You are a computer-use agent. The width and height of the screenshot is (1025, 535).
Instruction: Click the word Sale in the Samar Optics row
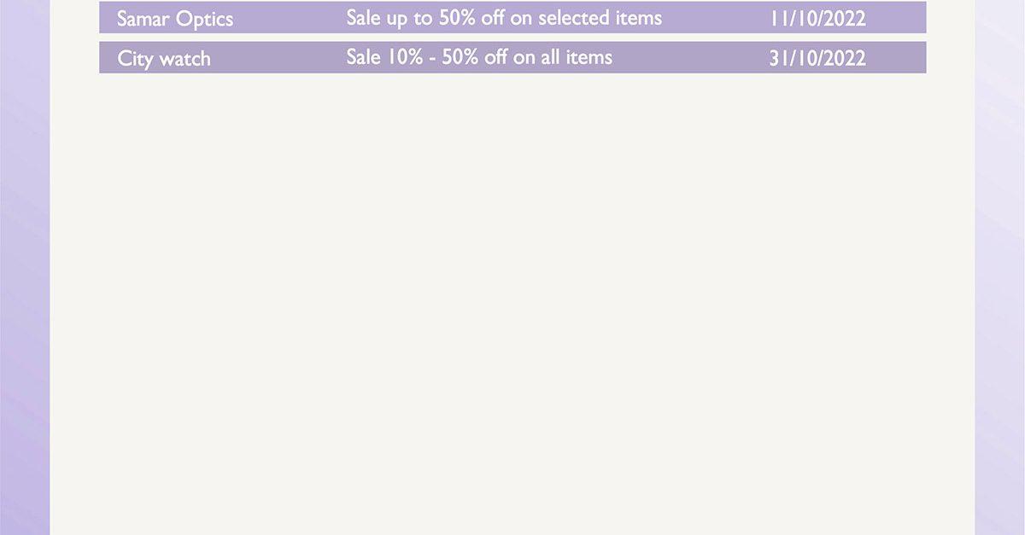point(363,17)
